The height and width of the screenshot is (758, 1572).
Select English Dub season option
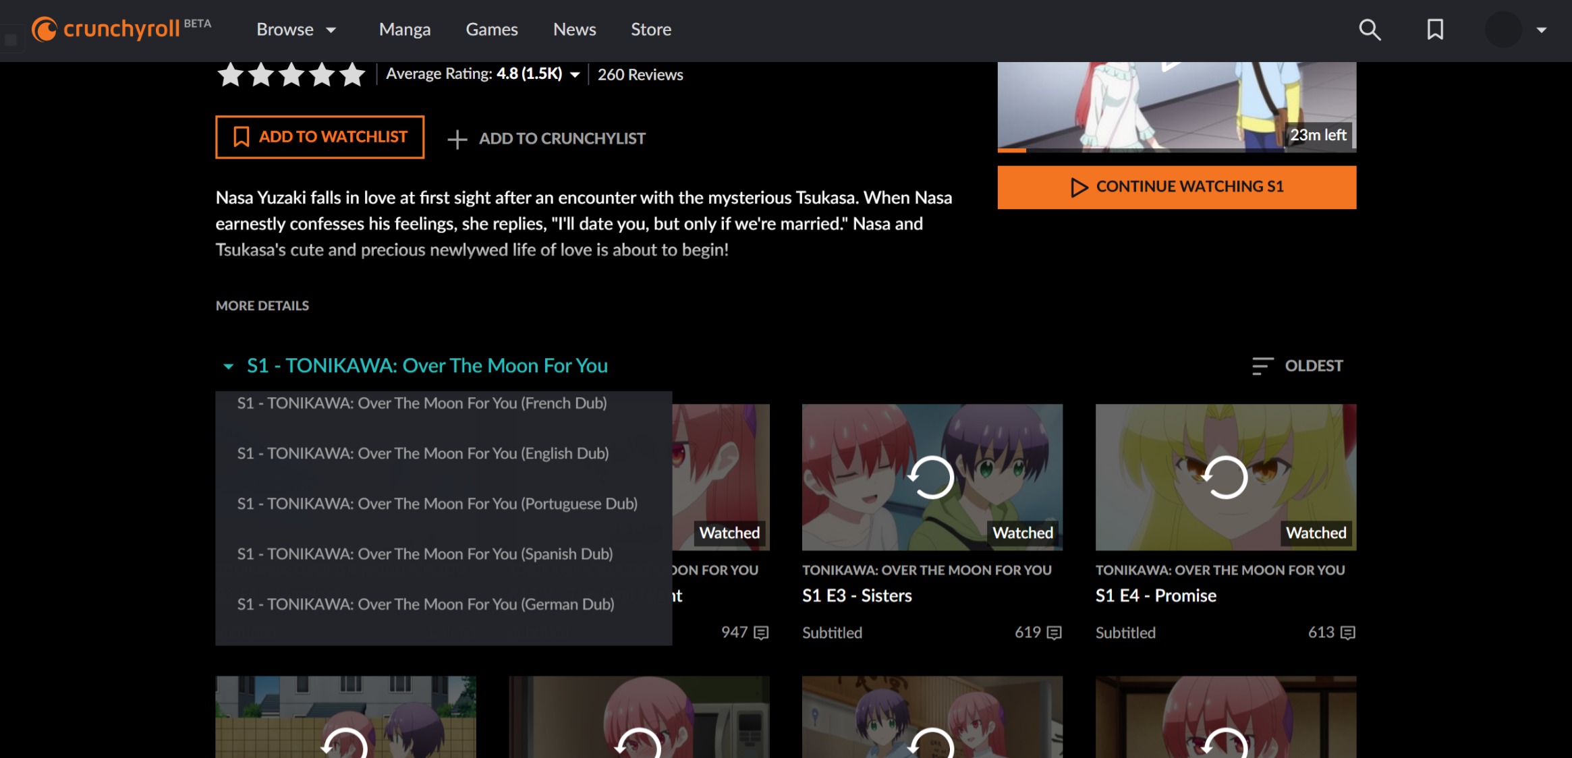tap(423, 453)
